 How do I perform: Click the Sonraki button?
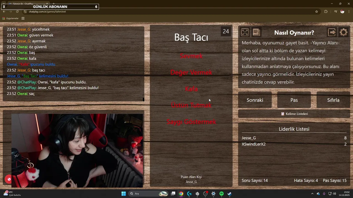(x=255, y=100)
